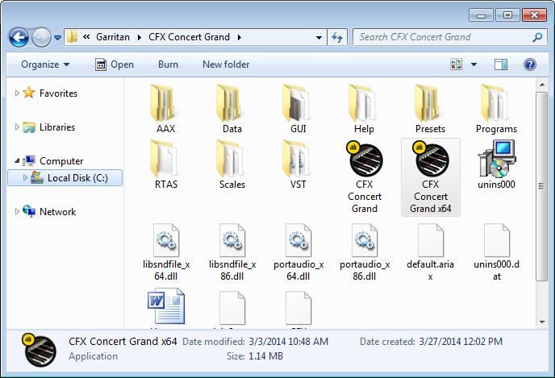This screenshot has height=378, width=555.
Task: Click the Forward navigation arrow
Action: pyautogui.click(x=41, y=37)
